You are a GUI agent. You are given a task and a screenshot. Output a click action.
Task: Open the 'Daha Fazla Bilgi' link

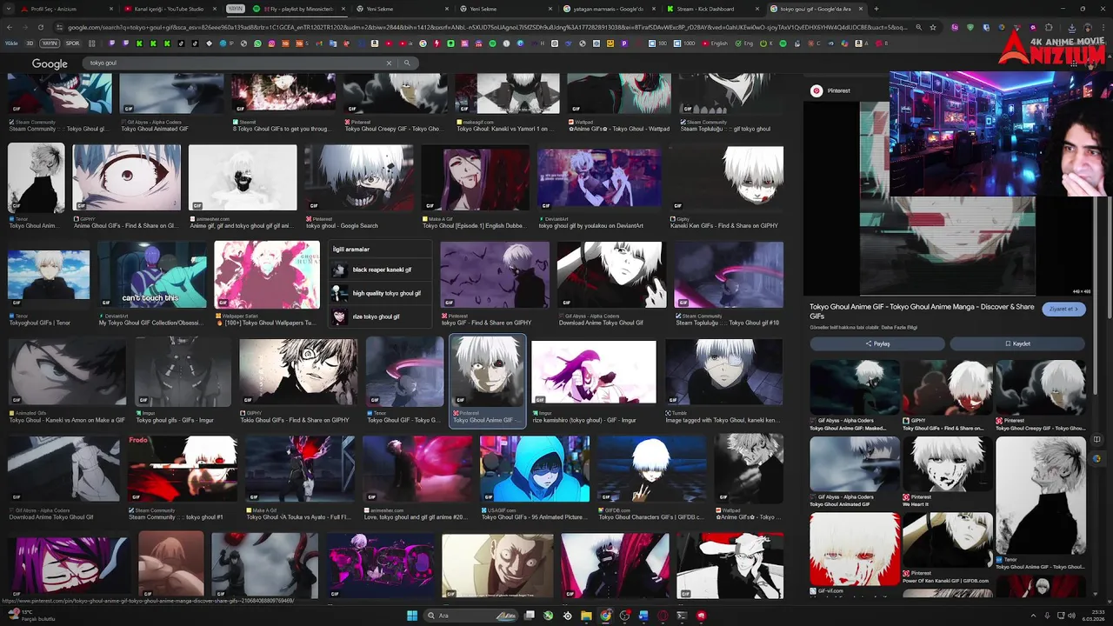click(900, 328)
